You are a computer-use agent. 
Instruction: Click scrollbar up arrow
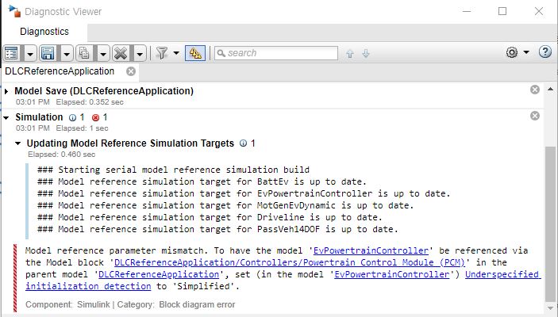[x=550, y=89]
